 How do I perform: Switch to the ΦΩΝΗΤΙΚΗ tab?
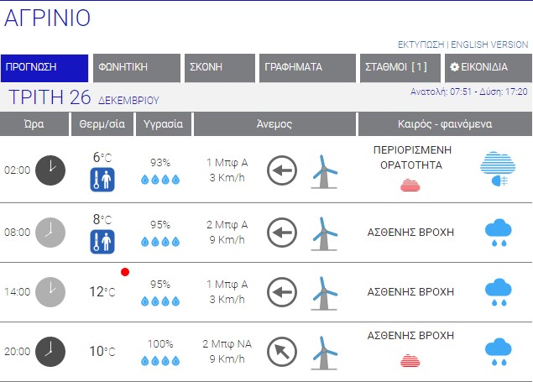137,68
